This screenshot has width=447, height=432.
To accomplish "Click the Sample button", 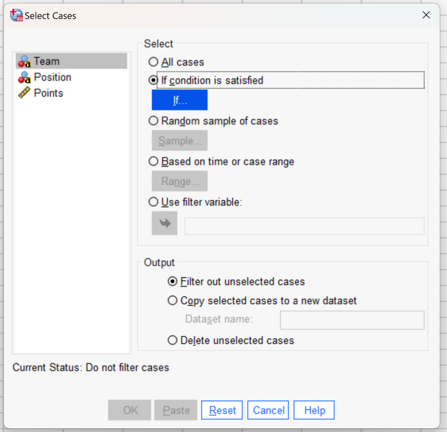I will (180, 140).
